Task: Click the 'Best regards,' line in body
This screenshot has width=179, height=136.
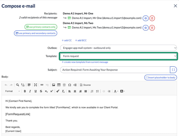Action: 13,127
